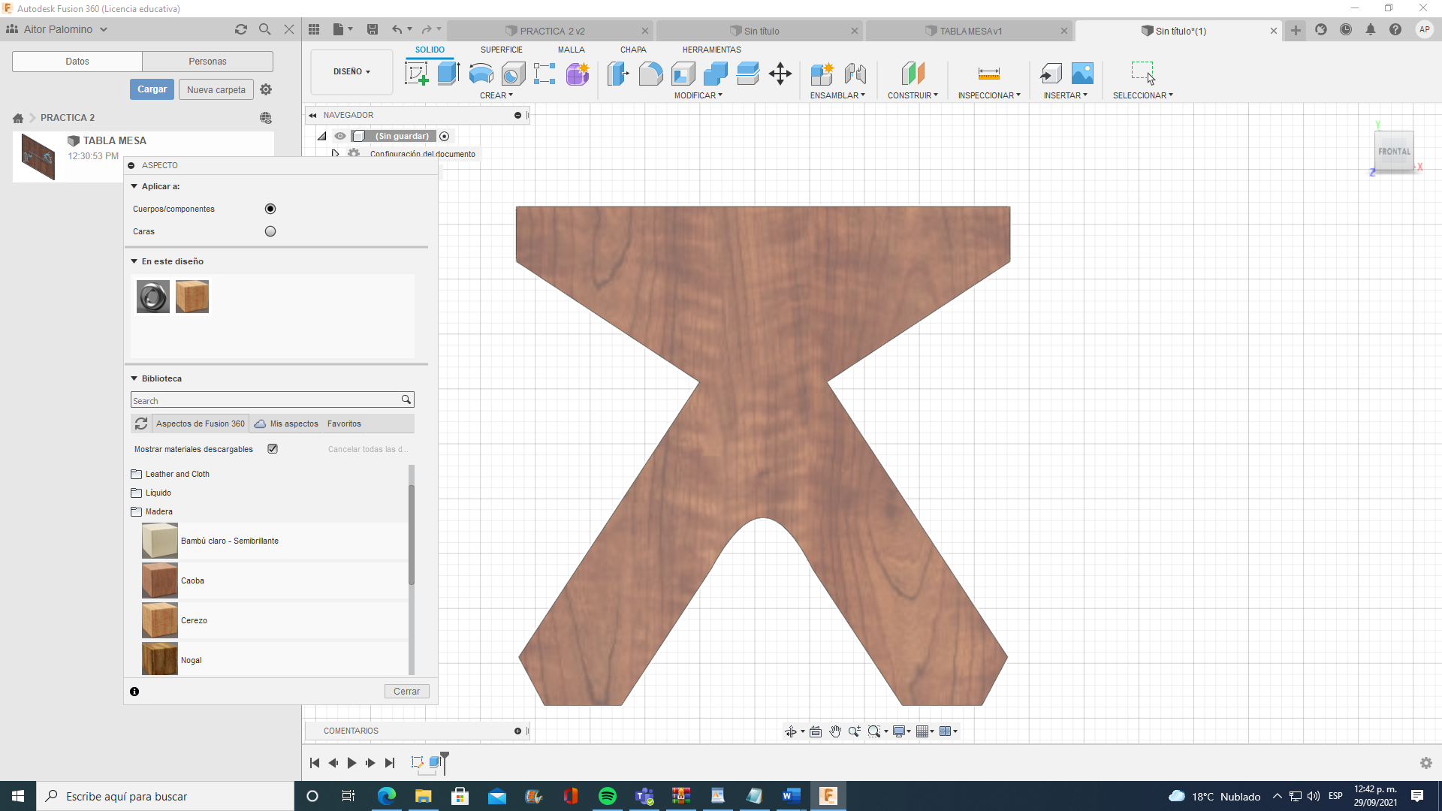The height and width of the screenshot is (811, 1442).
Task: Open the Personas tab button
Action: (x=207, y=62)
